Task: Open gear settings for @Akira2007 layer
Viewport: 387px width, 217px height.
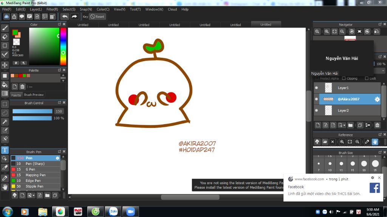Action: pos(377,99)
